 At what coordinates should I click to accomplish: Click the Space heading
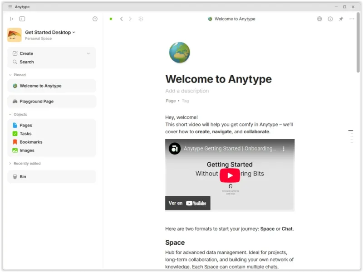[x=175, y=243]
